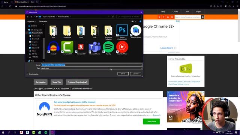Click Este Computador in the breadcrumb path

pyautogui.click(x=49, y=16)
